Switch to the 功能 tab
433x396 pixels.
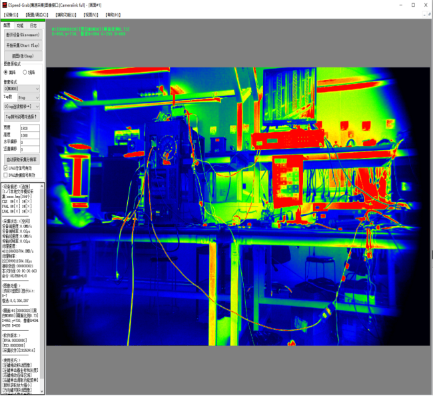tap(20, 26)
